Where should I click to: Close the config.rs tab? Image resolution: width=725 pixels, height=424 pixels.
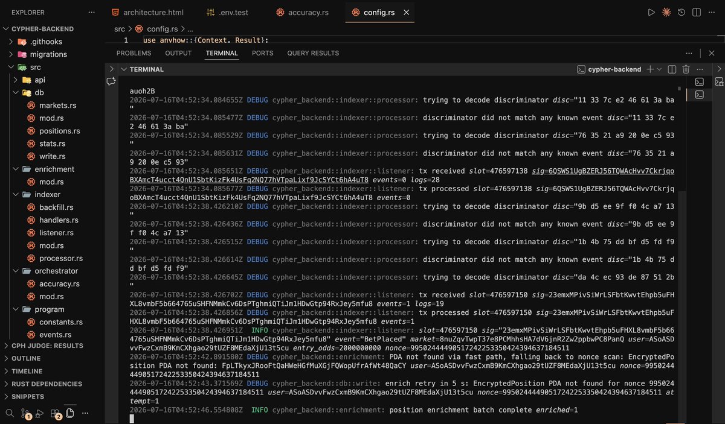coord(407,12)
